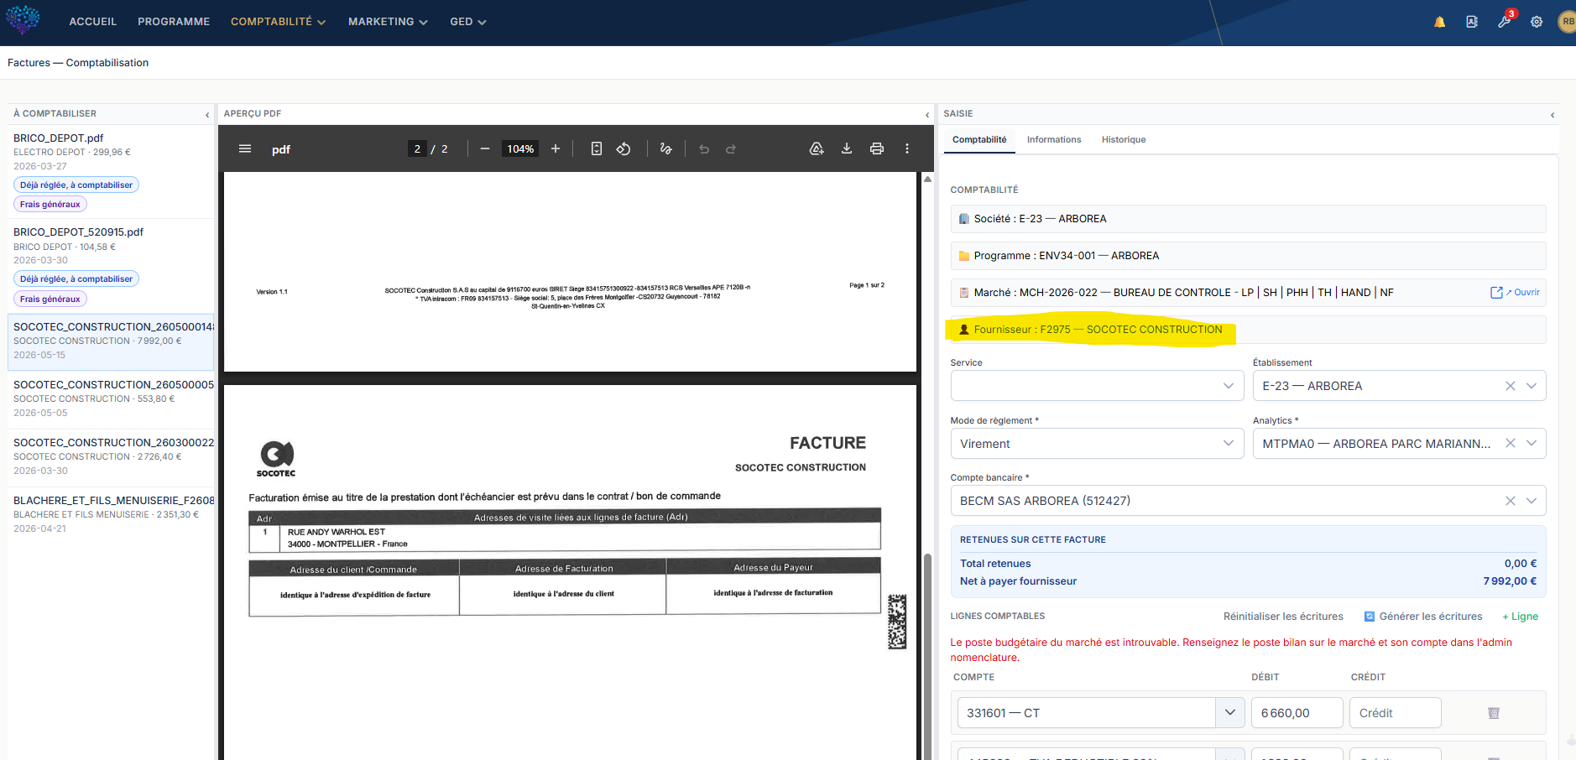This screenshot has width=1576, height=760.
Task: Go to PROGRAMME
Action: 174,22
